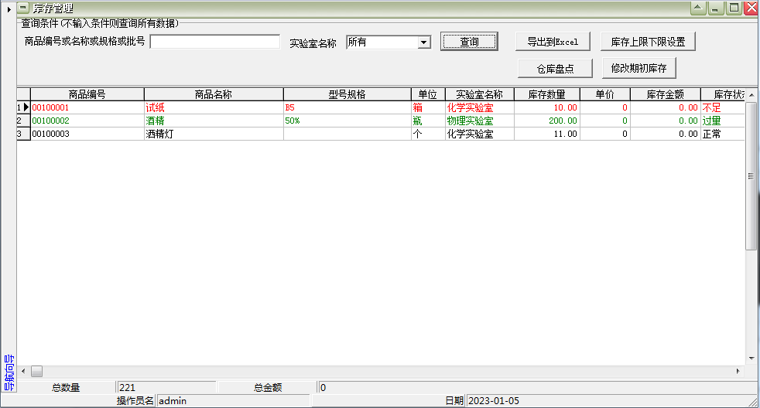
Task: Click the 过量 stock status cell
Action: coord(722,121)
